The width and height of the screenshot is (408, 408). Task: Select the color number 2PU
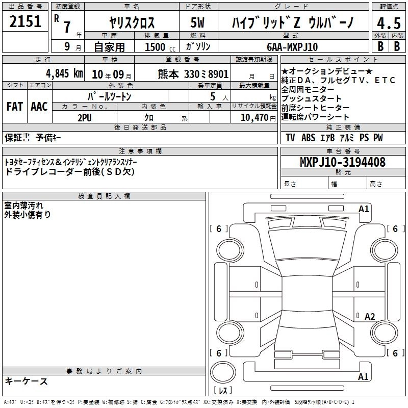84,117
